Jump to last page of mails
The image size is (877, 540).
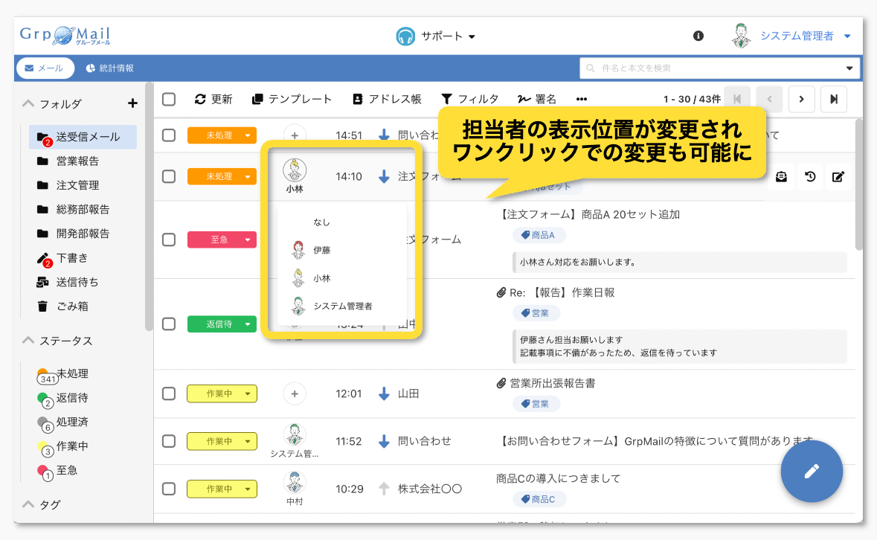[833, 99]
